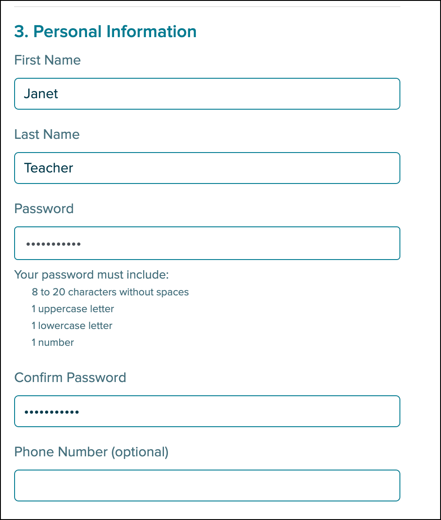441x520 pixels.
Task: Click the masked dots in Confirm Password
Action: coord(52,412)
